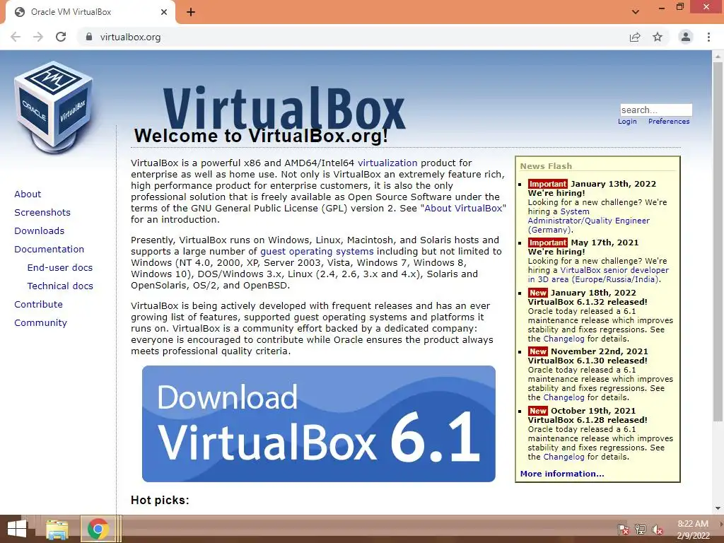Viewport: 724px width, 543px height.
Task: Open Changelog link for 6.1.30 release
Action: pyautogui.click(x=564, y=397)
